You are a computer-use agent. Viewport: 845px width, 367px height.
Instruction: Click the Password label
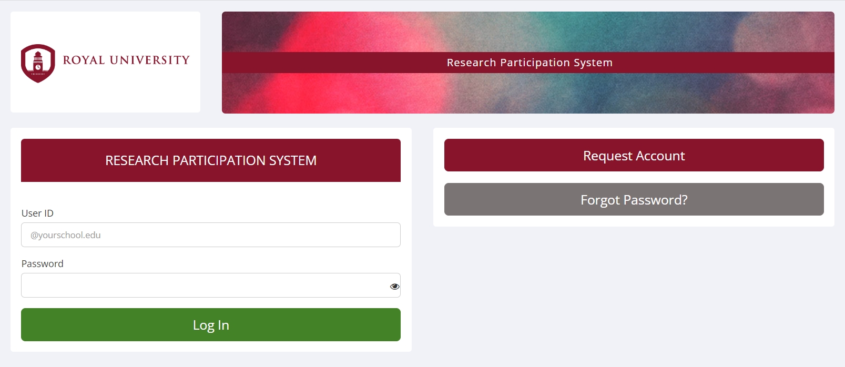tap(42, 263)
